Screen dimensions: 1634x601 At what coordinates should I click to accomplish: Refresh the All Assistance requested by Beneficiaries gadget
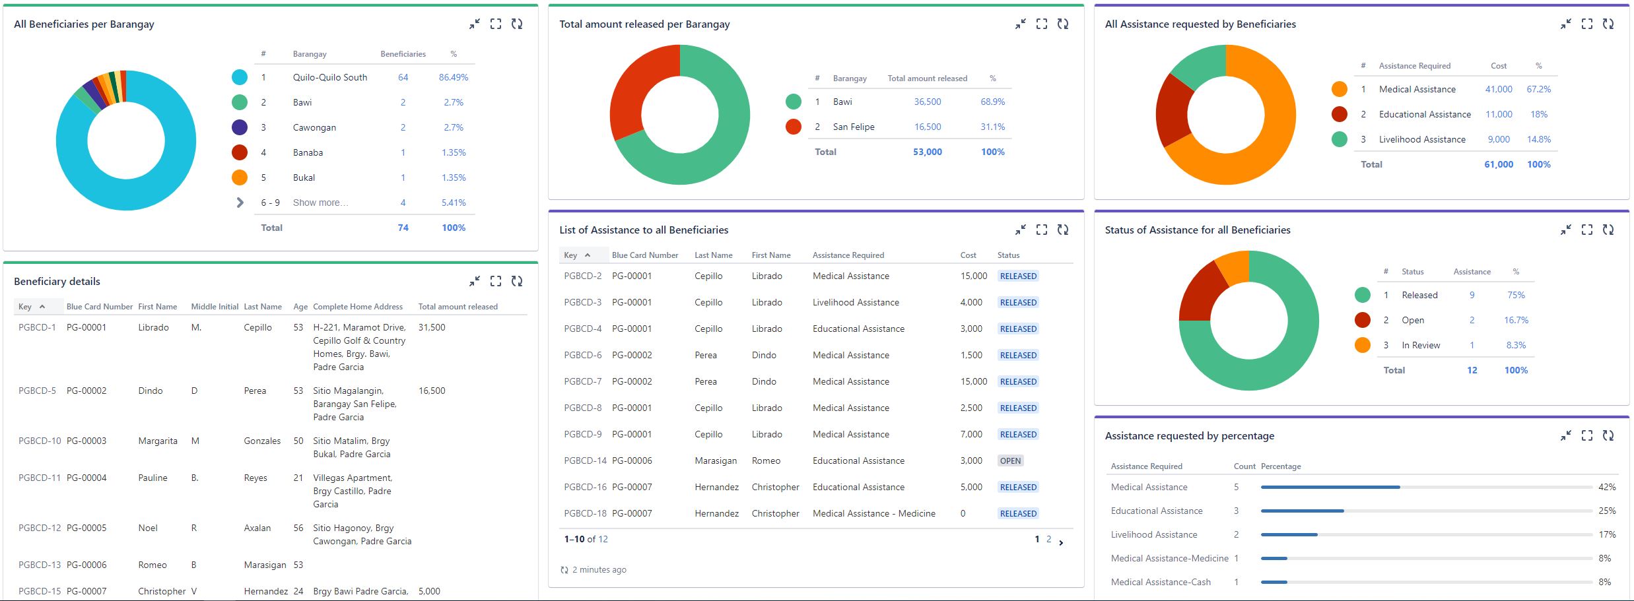pos(1608,24)
